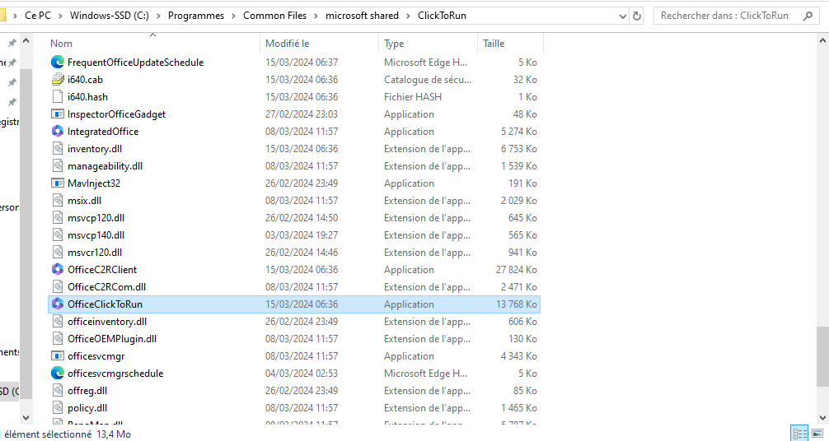Viewport: 829px width, 441px height.
Task: Click the IntegratedOffice Microsoft 365 icon
Action: pyautogui.click(x=58, y=132)
